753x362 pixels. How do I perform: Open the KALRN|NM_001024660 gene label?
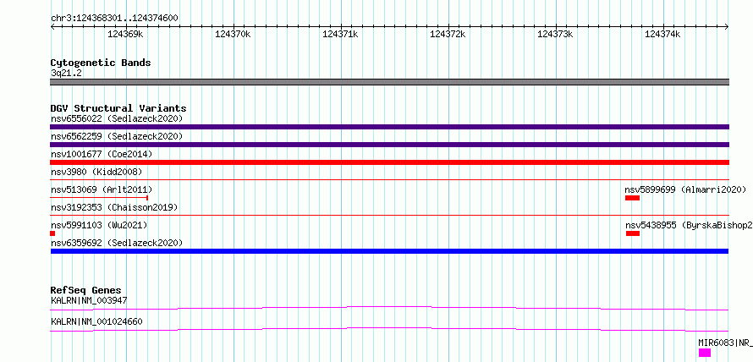click(x=96, y=321)
